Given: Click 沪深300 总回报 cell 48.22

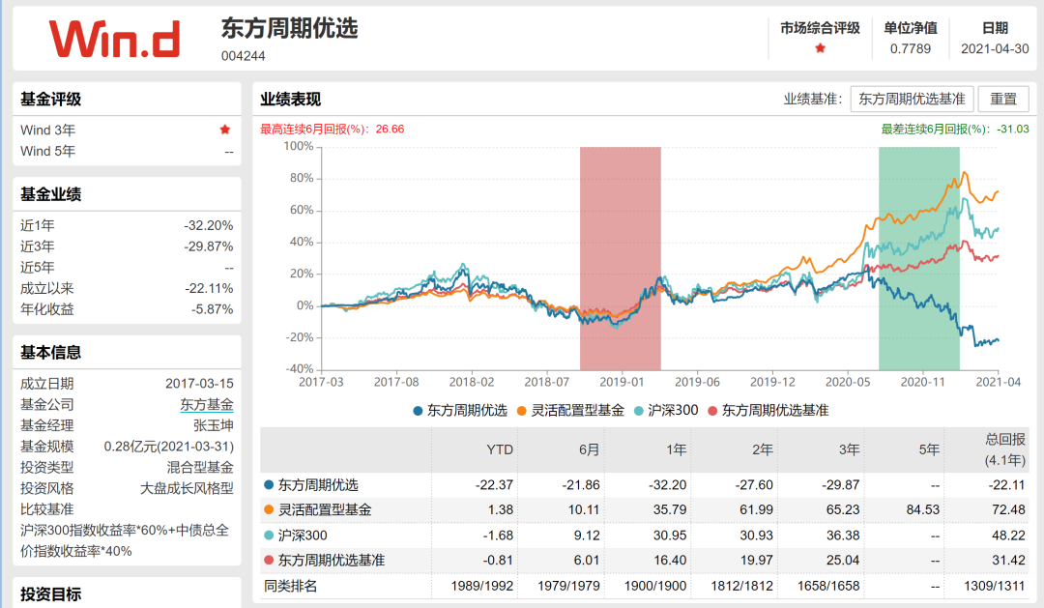Looking at the screenshot, I should tap(1008, 535).
